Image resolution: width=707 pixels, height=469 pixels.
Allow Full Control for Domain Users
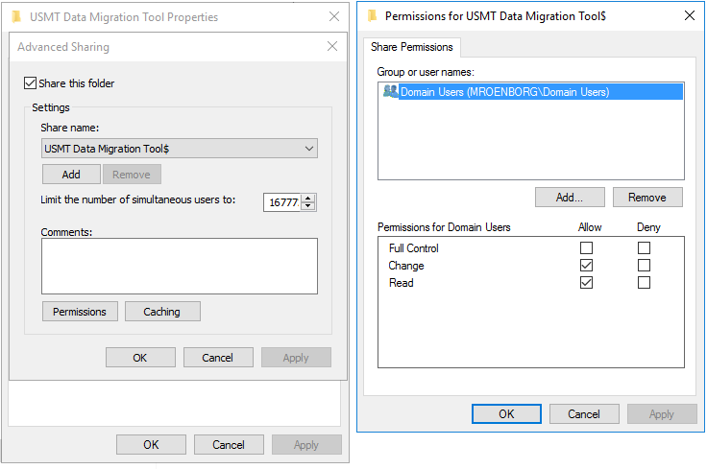pyautogui.click(x=586, y=248)
